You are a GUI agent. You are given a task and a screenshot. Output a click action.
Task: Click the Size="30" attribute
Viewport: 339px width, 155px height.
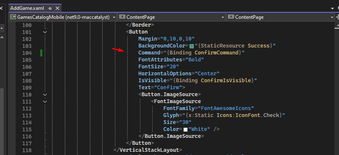pyautogui.click(x=177, y=122)
